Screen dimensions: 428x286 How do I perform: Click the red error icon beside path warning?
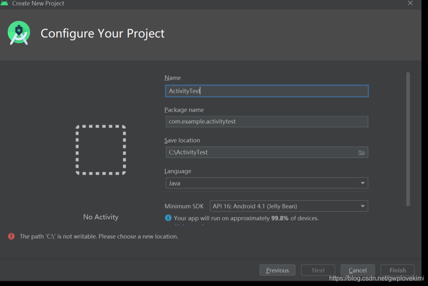pos(11,236)
